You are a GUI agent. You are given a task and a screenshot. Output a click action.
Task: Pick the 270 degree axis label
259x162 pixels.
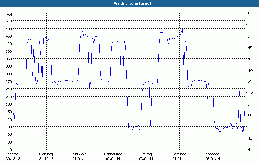click(8, 82)
